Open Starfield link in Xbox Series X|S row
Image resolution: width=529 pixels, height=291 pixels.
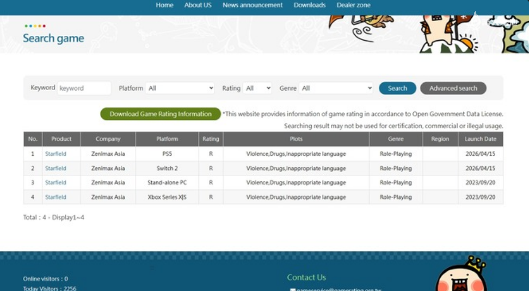[x=56, y=197]
